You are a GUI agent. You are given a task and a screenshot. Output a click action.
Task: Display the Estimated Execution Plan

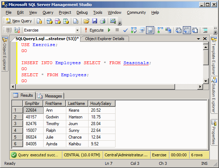pos(134,30)
